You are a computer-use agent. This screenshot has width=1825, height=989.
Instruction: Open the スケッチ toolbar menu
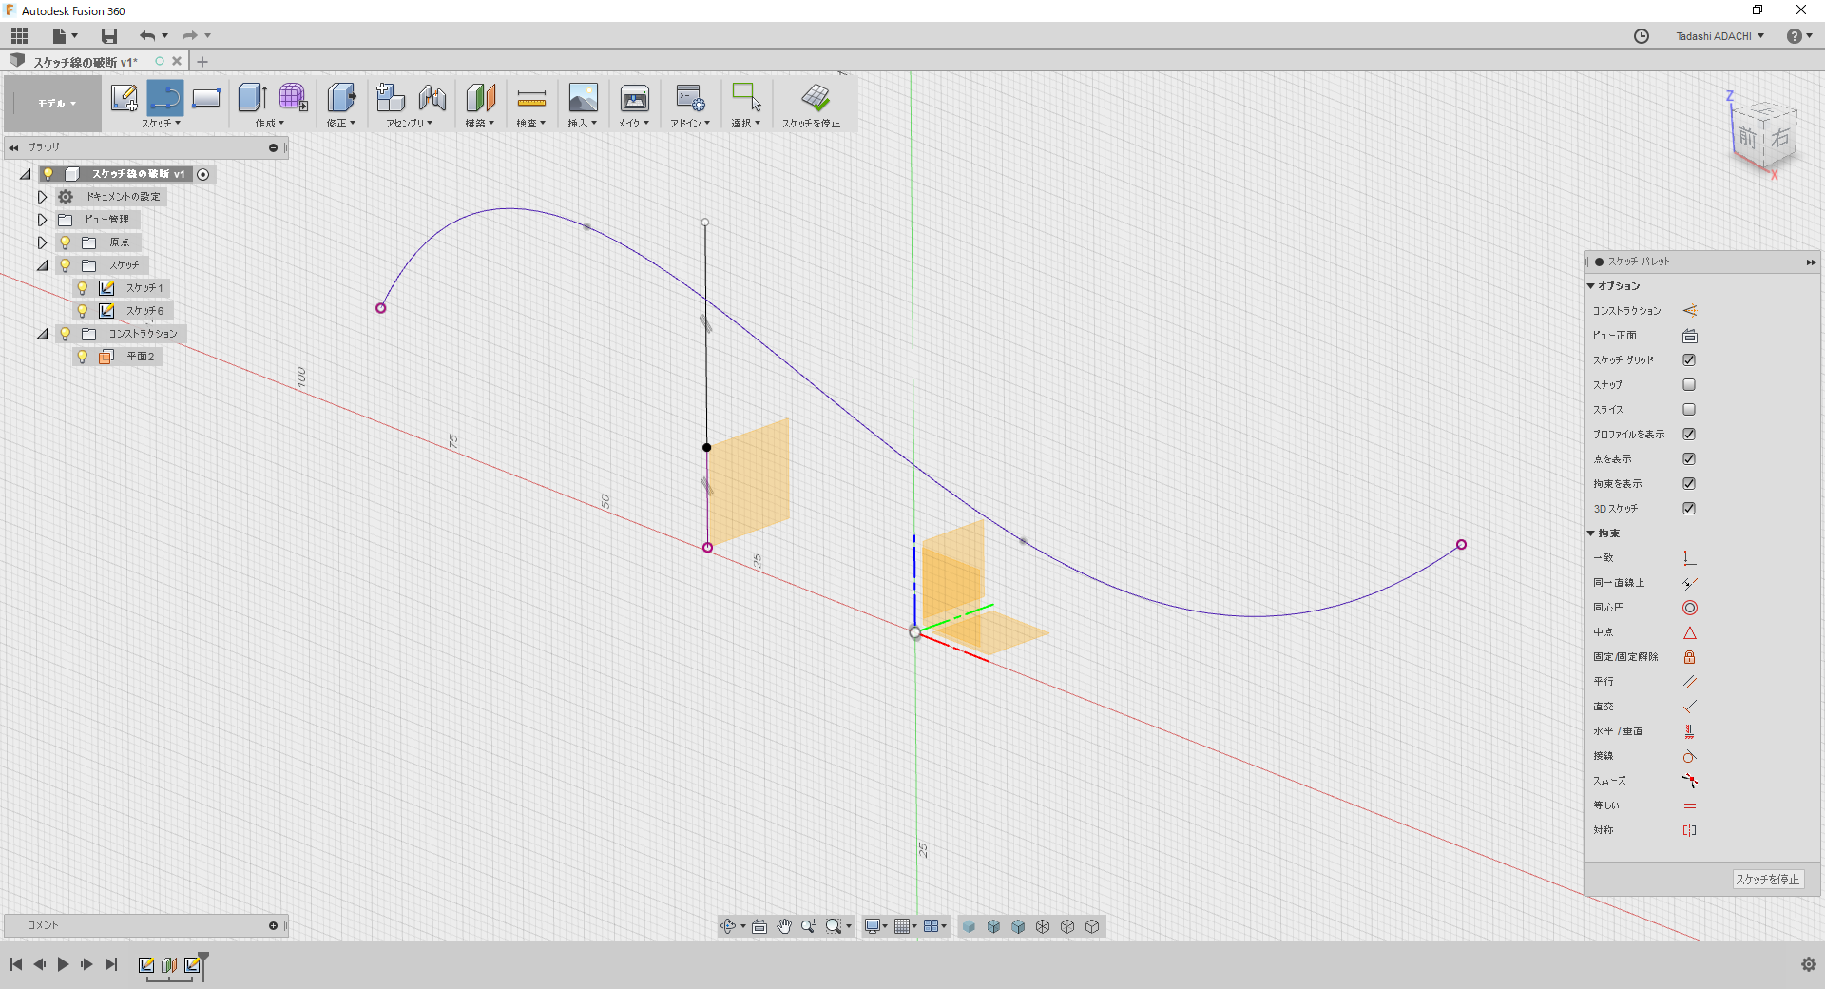(161, 124)
